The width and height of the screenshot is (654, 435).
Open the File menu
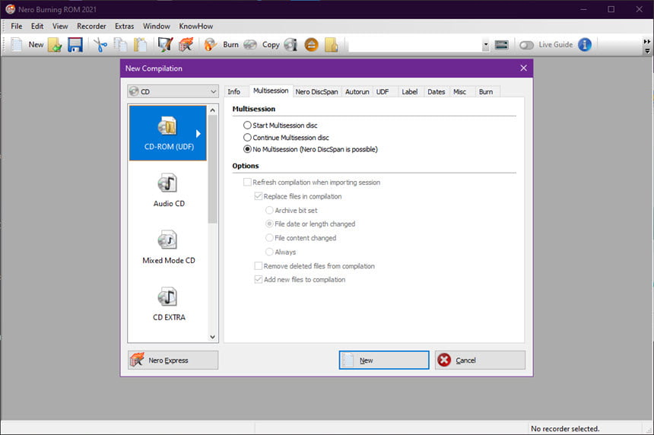click(x=17, y=26)
